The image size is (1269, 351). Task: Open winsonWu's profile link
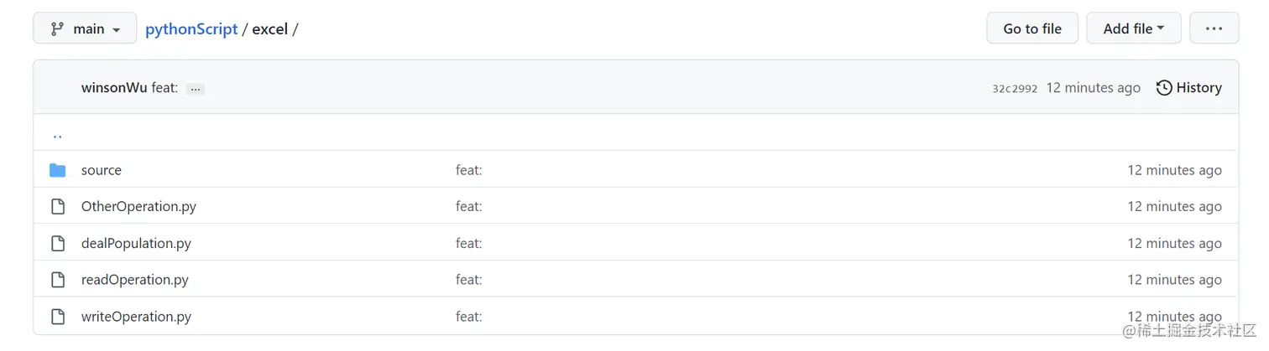coord(114,88)
